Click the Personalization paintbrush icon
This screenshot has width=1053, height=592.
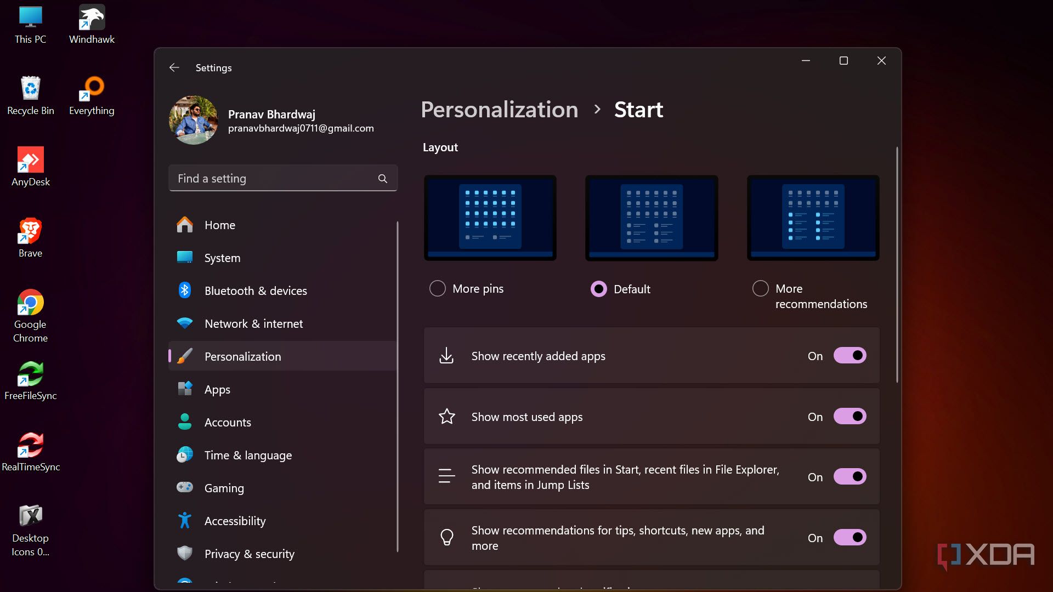(185, 356)
